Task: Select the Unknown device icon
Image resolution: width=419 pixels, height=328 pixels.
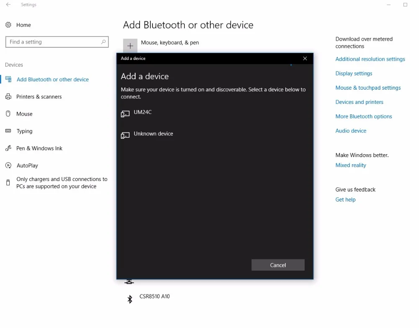Action: click(125, 135)
